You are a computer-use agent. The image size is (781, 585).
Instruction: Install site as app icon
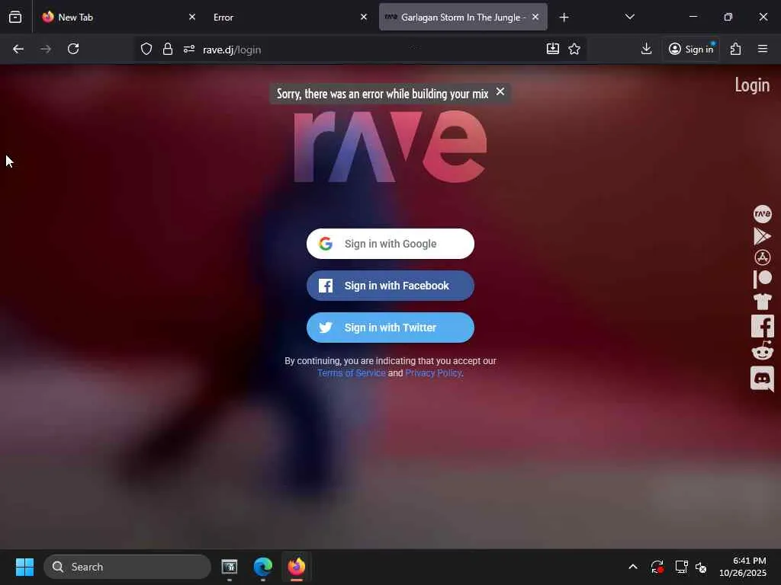coord(553,49)
